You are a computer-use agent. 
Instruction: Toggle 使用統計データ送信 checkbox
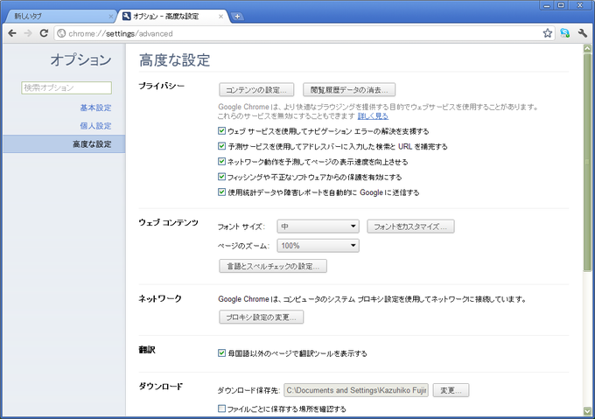point(222,192)
